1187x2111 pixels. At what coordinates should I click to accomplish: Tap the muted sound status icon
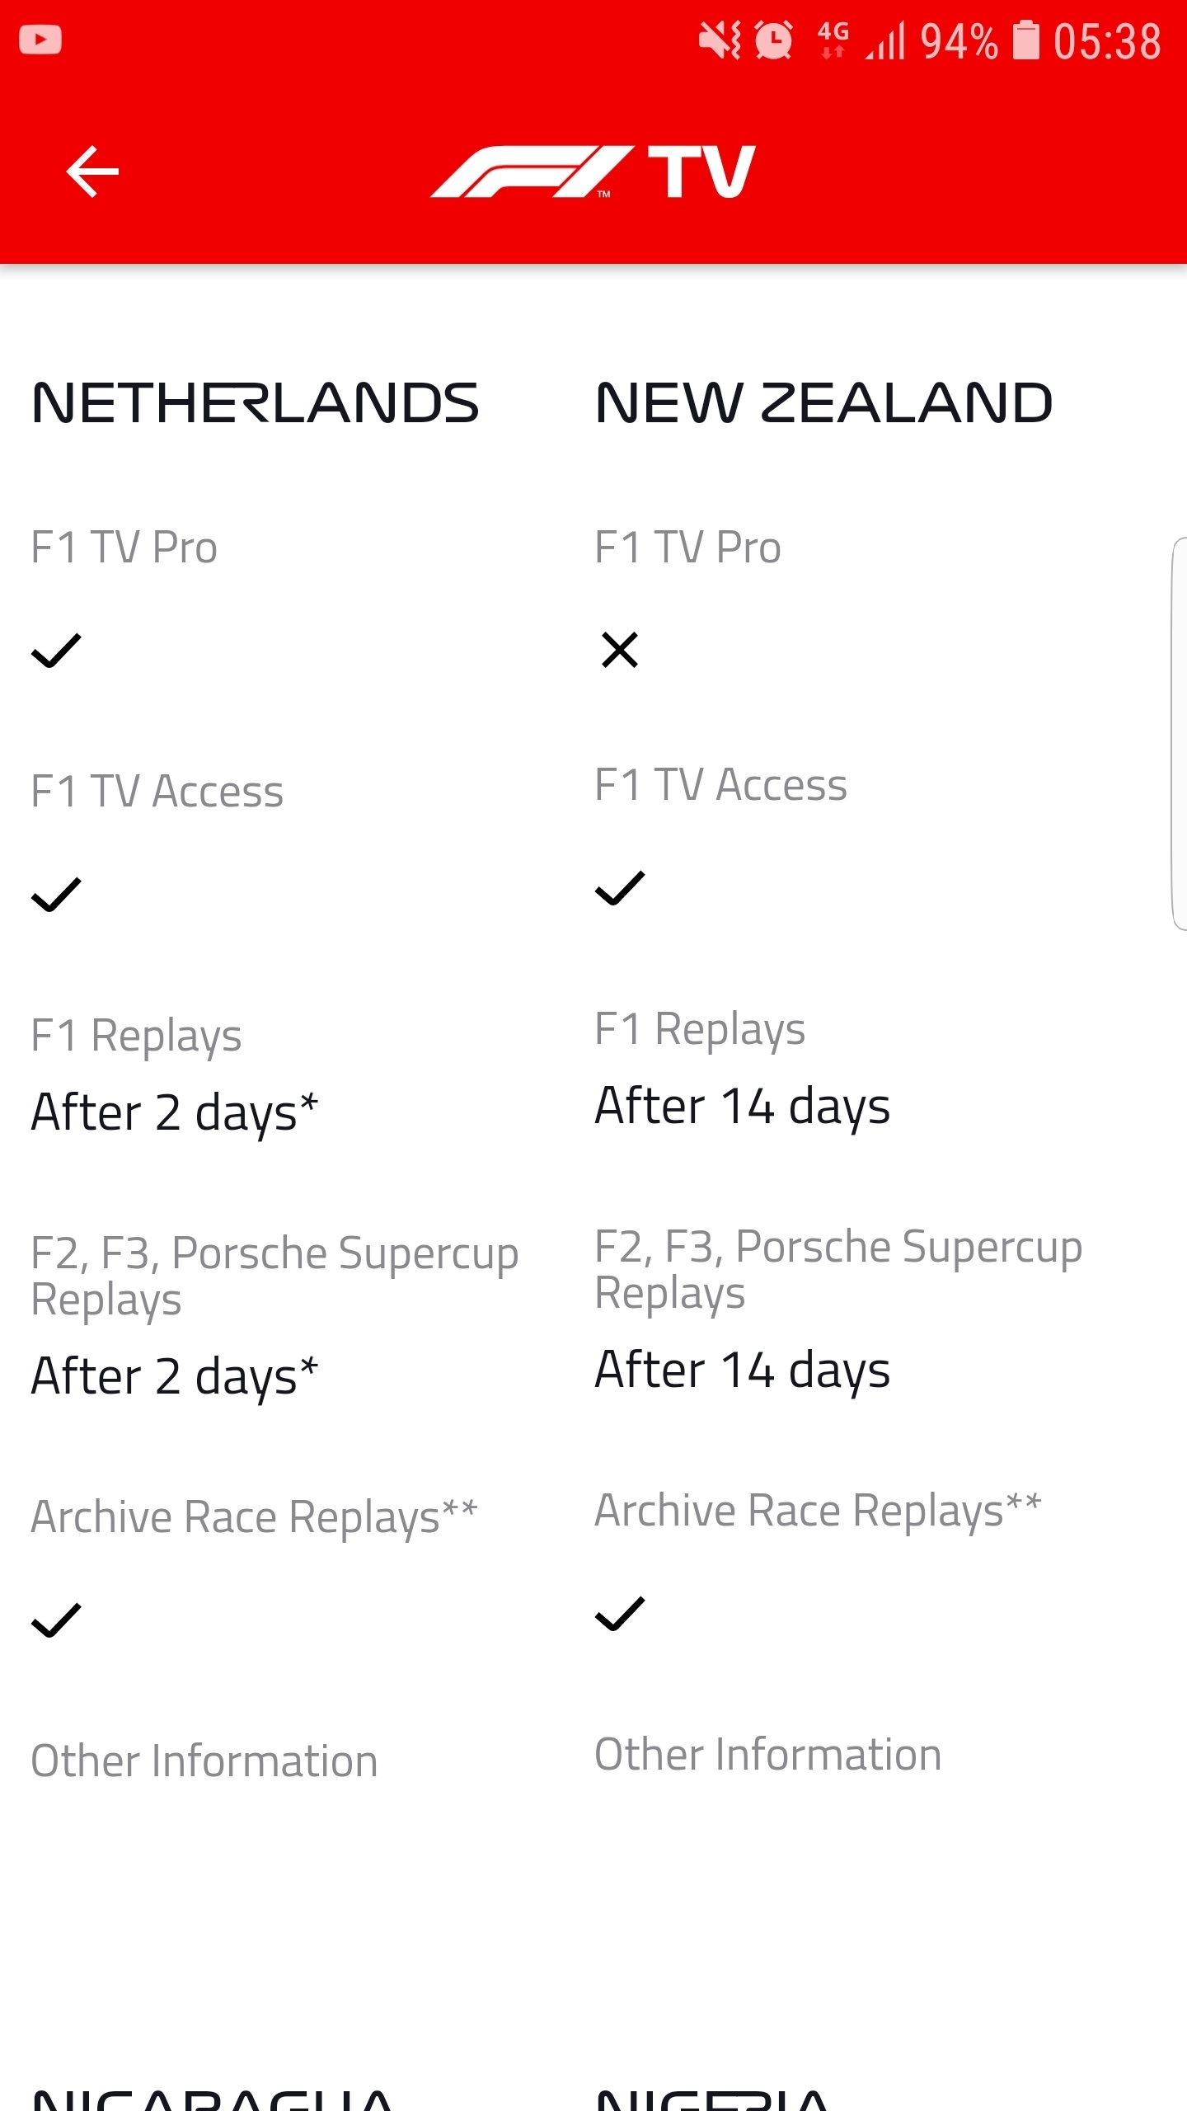click(x=720, y=40)
